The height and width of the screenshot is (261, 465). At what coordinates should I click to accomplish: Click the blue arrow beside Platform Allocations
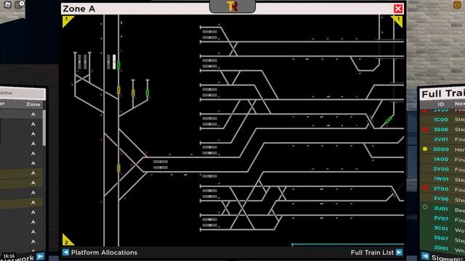pos(65,252)
